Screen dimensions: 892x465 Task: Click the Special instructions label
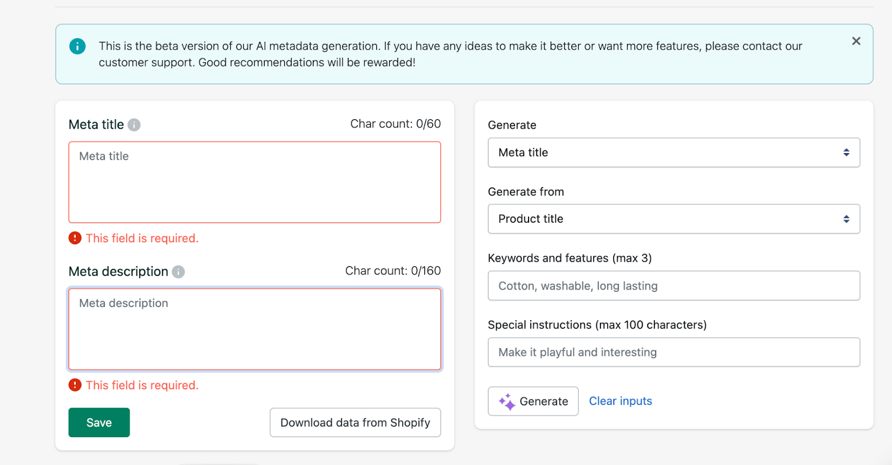[597, 325]
